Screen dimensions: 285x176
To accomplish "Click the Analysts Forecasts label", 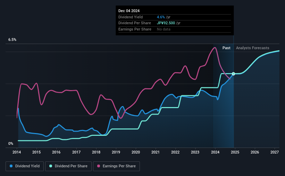I will (252, 48).
